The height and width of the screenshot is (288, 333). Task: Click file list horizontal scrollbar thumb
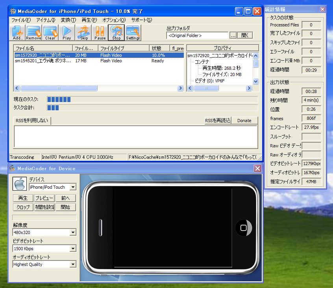(x=59, y=88)
